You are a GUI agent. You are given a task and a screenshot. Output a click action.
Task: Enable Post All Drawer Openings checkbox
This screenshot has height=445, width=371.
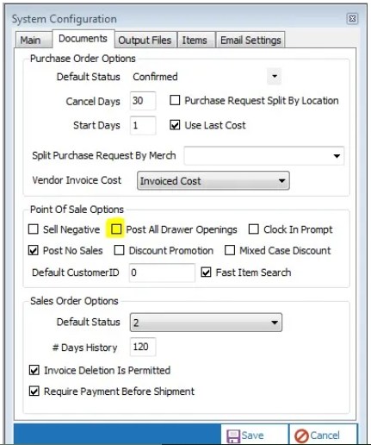tap(116, 229)
